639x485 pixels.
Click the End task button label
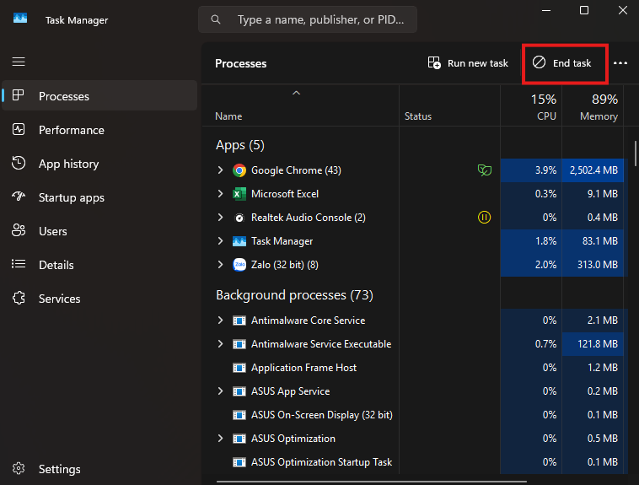[572, 63]
